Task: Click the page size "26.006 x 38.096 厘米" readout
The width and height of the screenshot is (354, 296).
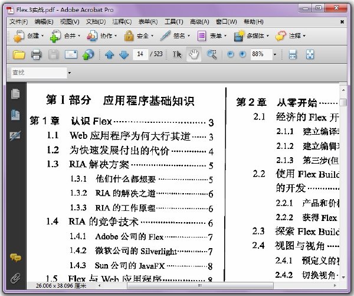Action: pos(61,285)
